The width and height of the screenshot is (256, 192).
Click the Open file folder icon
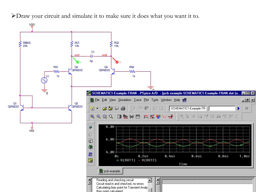click(x=105, y=108)
